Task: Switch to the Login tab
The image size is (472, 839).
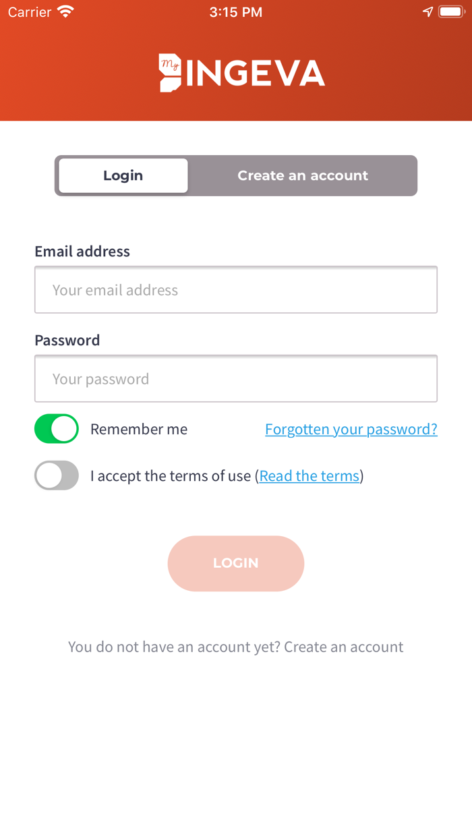Action: [123, 175]
